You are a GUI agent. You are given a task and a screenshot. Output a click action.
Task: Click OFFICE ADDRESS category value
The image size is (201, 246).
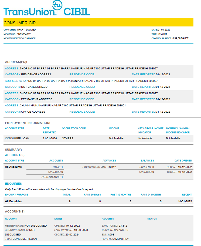tap(33, 112)
